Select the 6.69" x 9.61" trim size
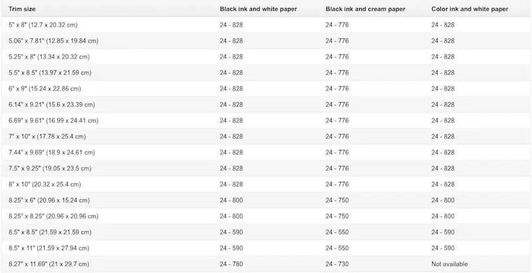This screenshot has height=273, width=532. (54, 121)
